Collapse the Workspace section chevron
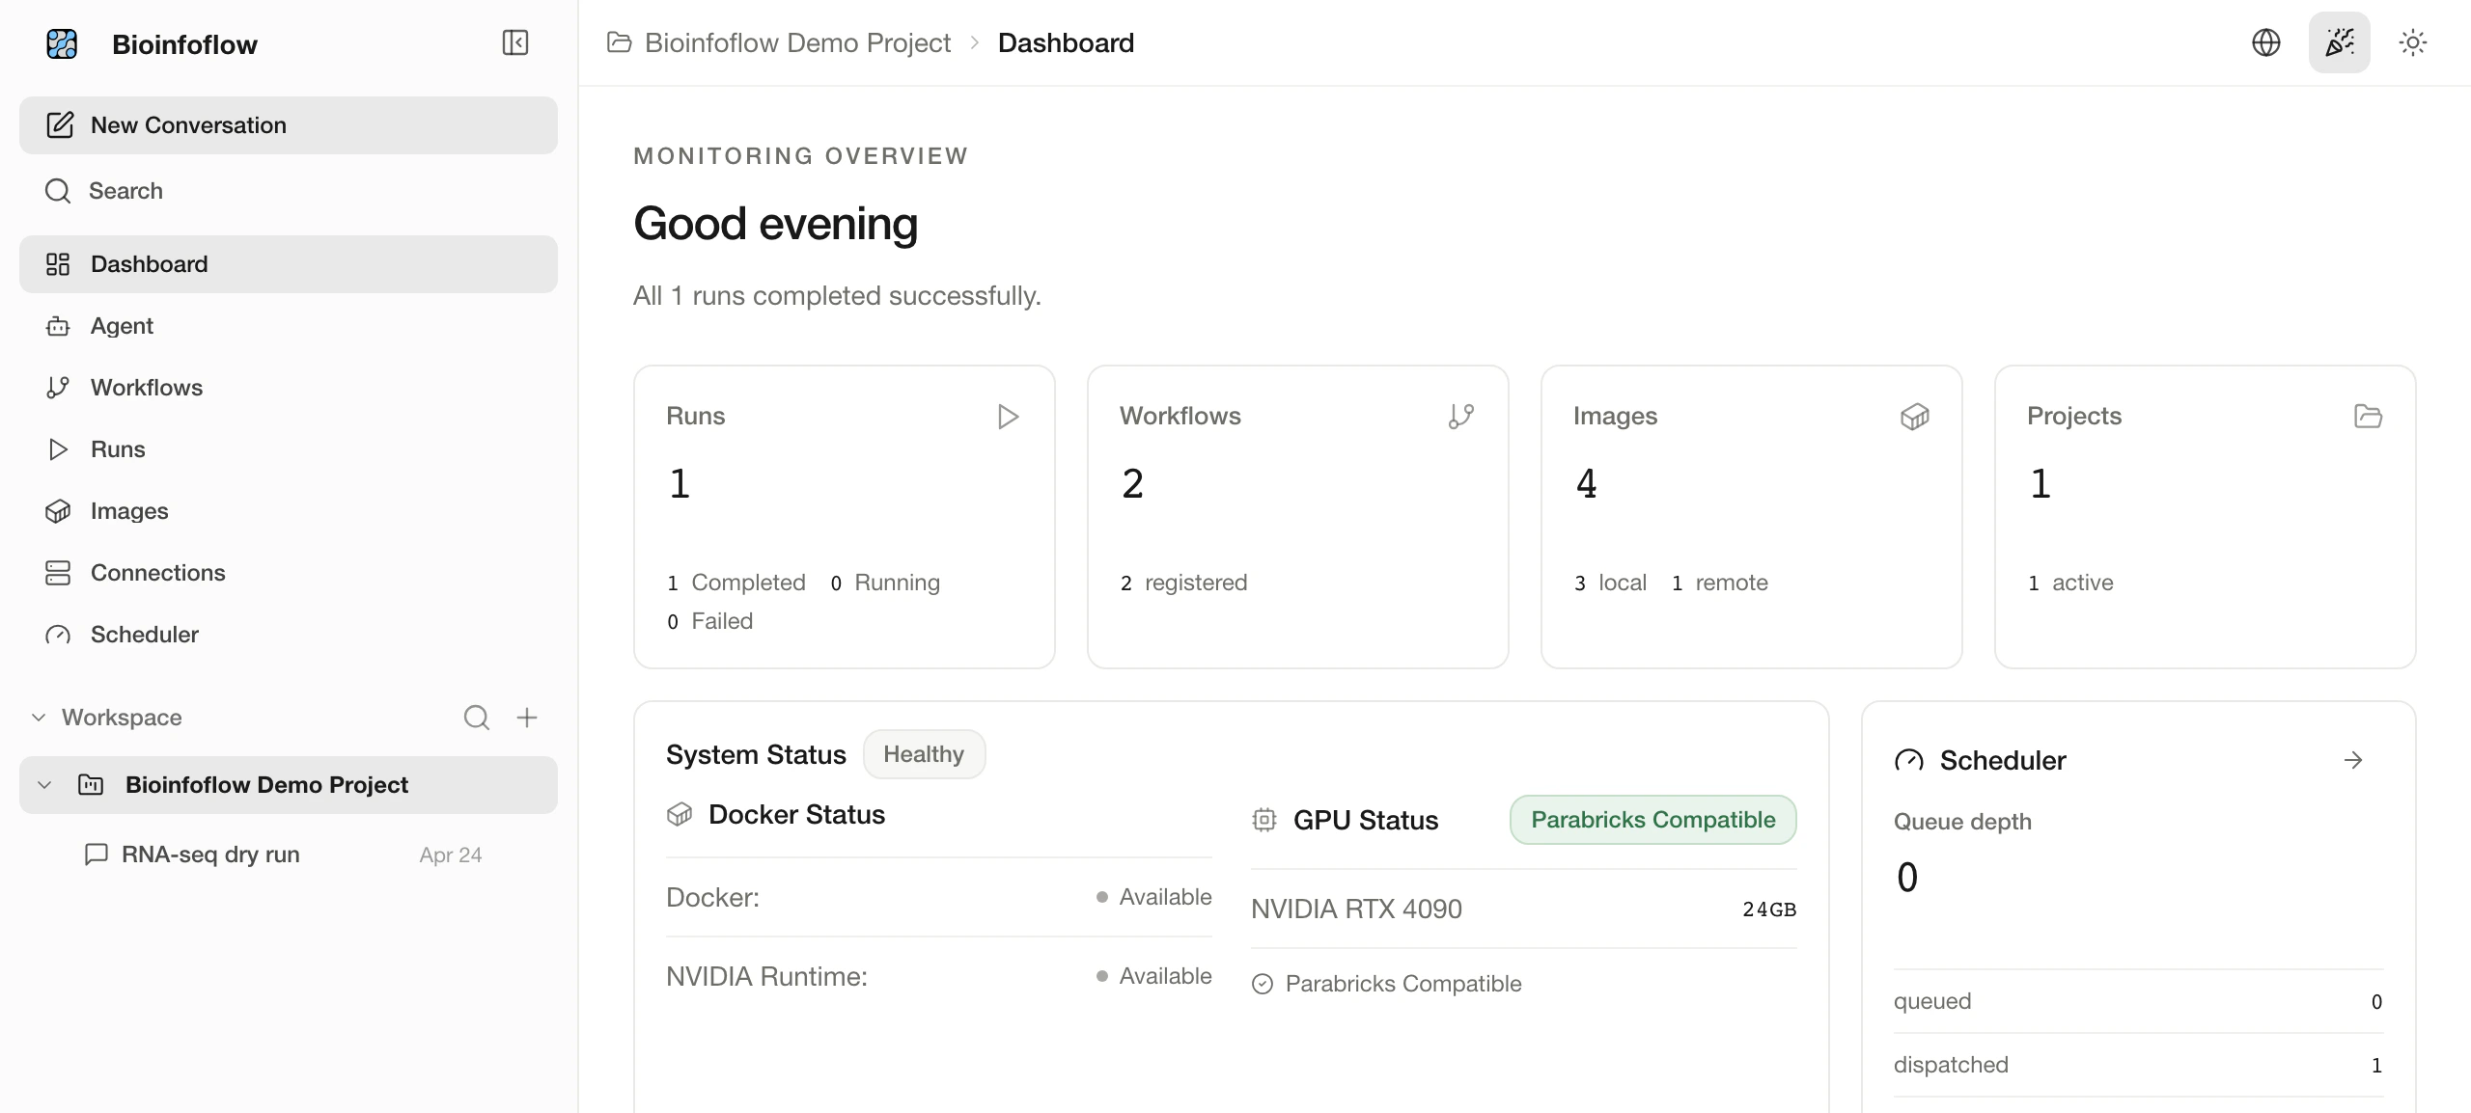2471x1113 pixels. point(39,718)
